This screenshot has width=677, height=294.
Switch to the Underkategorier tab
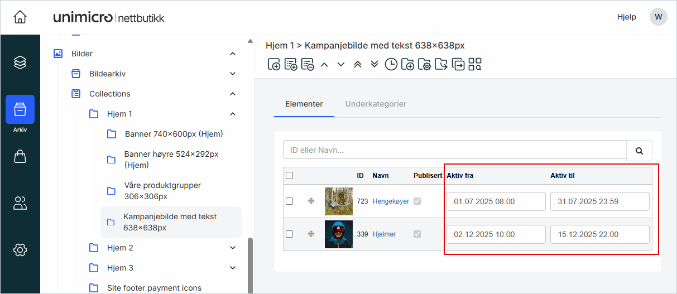tap(376, 104)
